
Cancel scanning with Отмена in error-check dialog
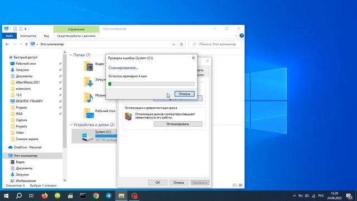[x=185, y=94]
